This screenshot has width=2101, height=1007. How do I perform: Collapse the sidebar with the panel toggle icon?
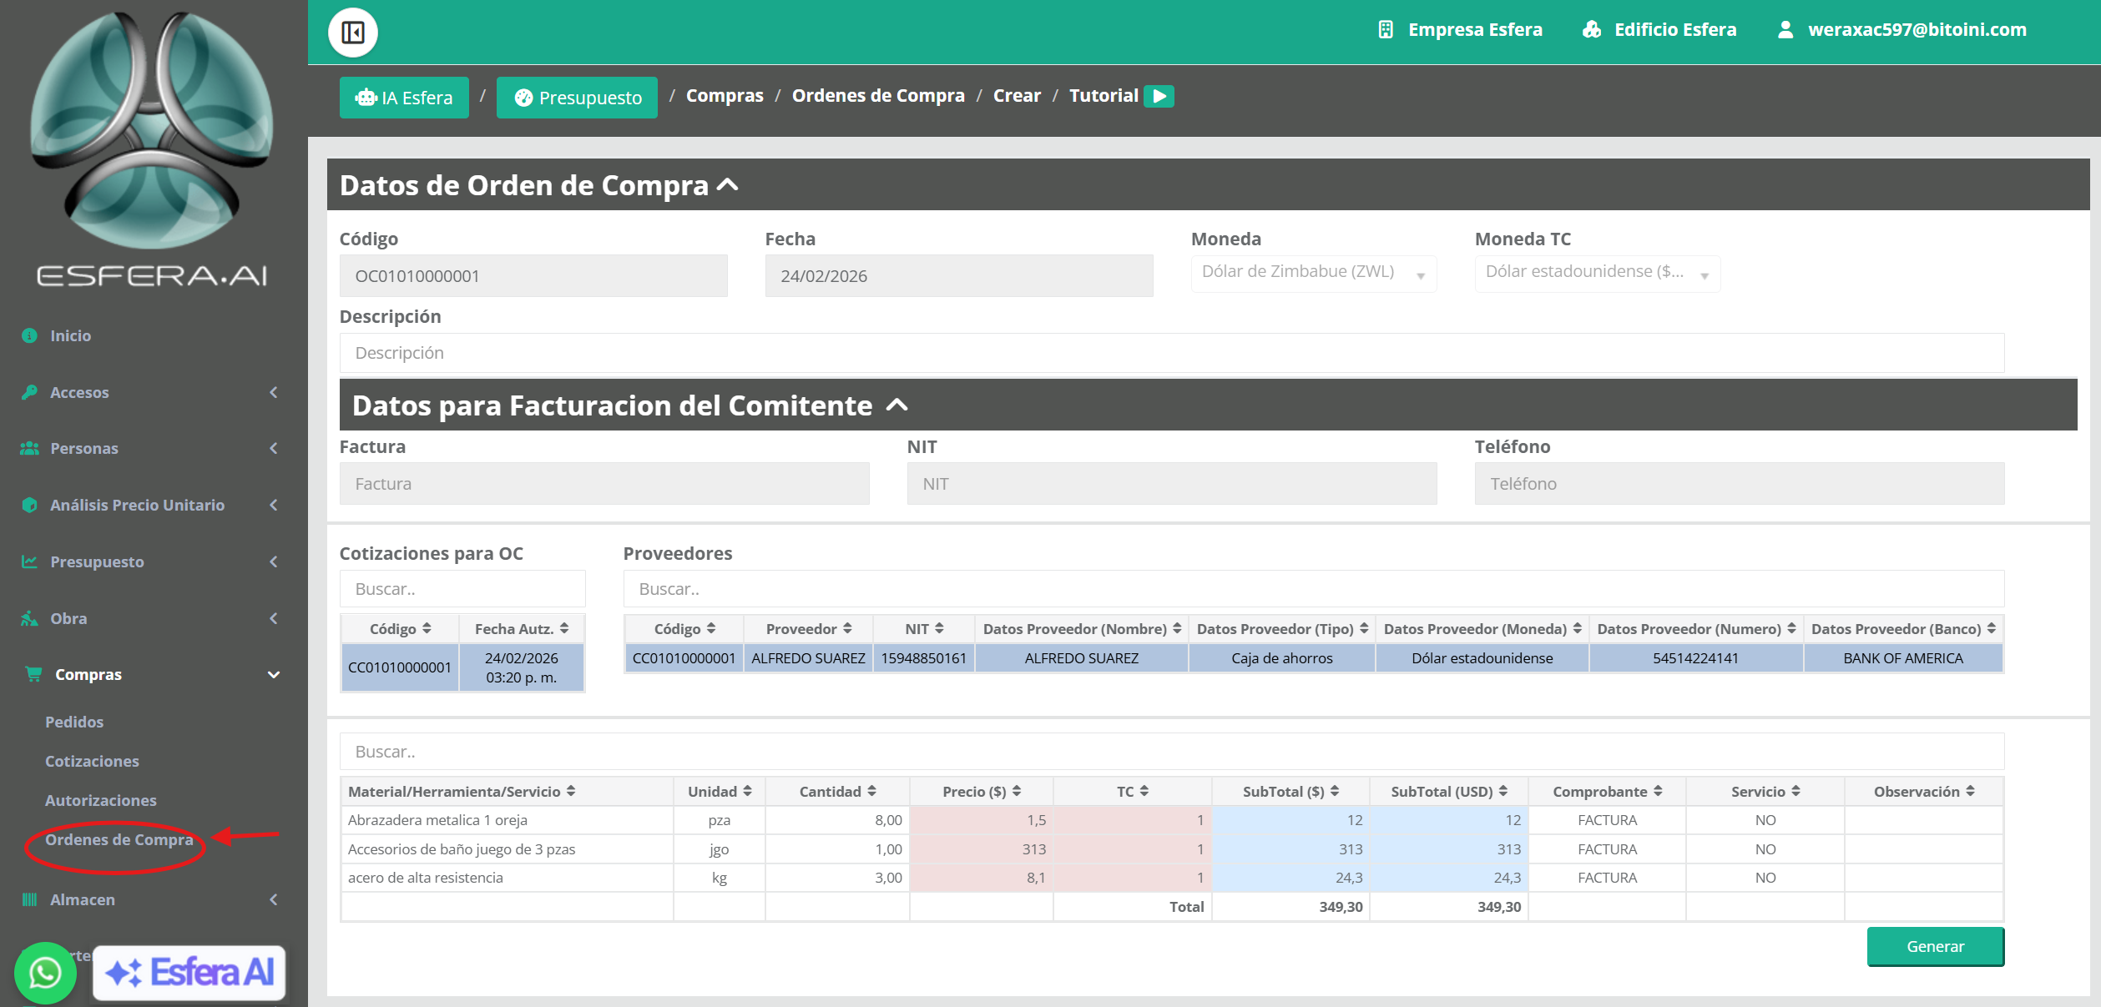coord(353,33)
